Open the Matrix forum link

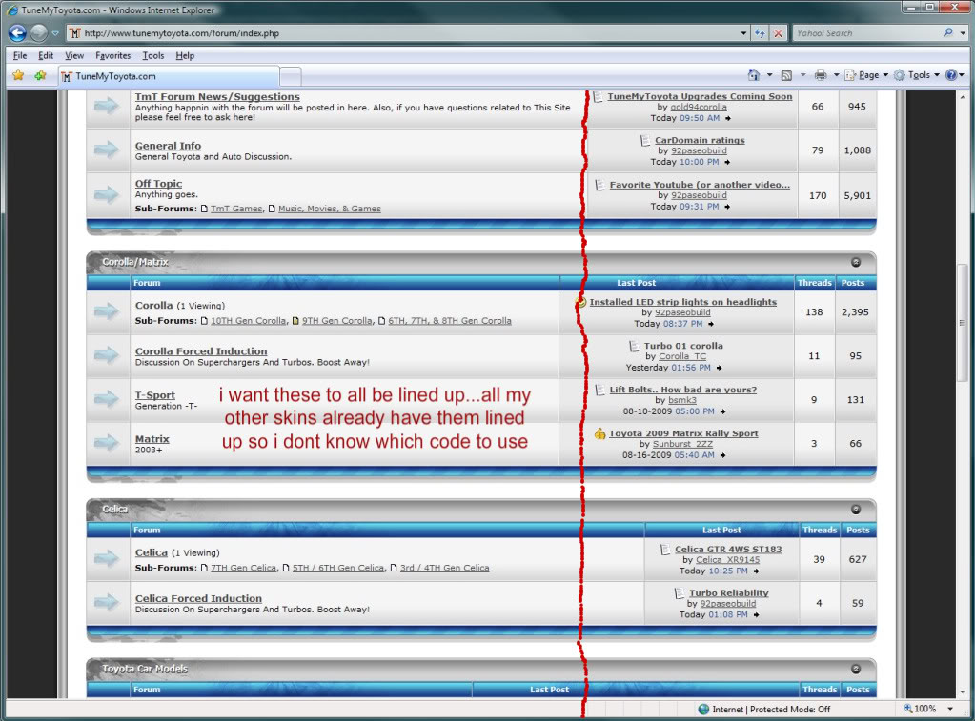tap(152, 439)
